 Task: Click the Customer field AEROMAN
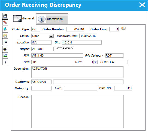[41, 82]
